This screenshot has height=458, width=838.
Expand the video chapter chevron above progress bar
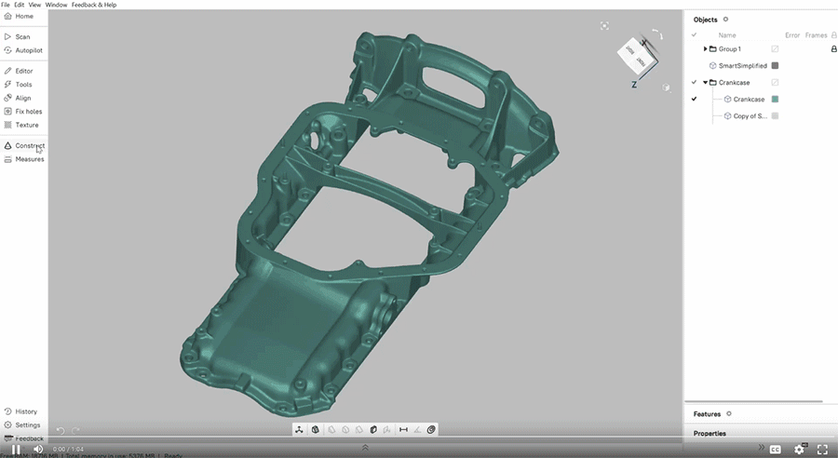[x=365, y=447]
